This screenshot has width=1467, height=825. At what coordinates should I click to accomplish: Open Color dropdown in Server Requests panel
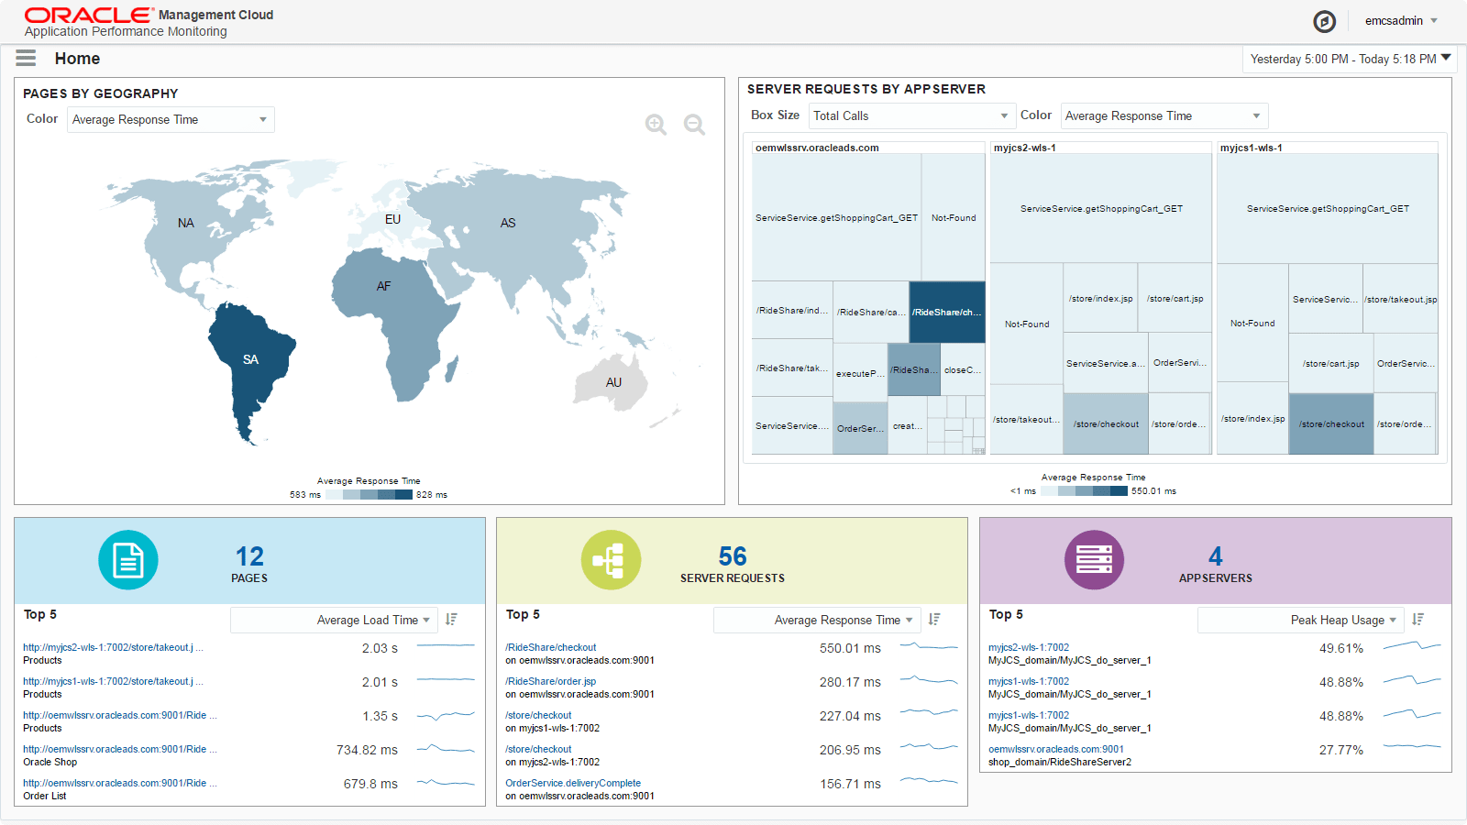click(x=1164, y=116)
